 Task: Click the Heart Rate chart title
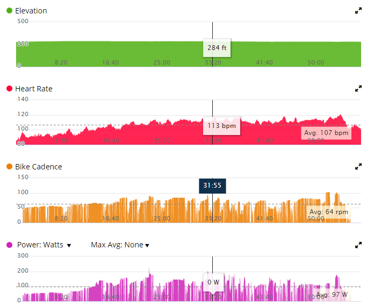(33, 89)
